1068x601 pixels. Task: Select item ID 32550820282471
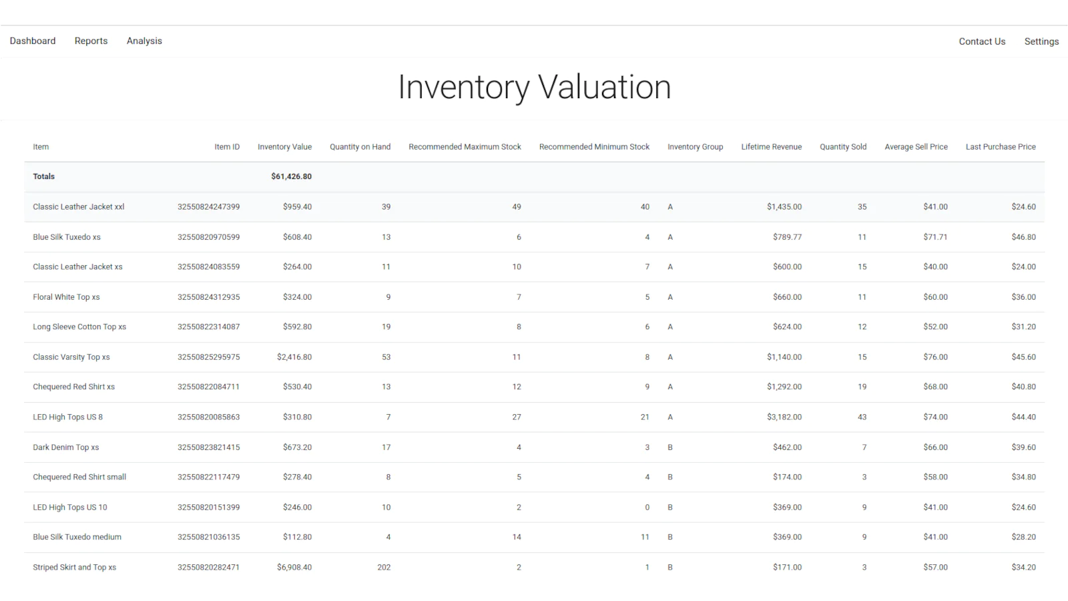(208, 568)
